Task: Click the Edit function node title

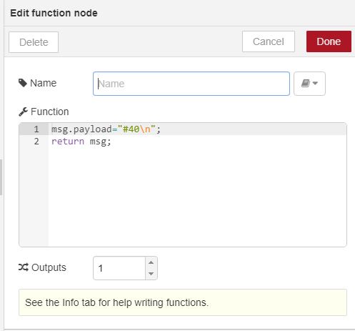Action: point(54,13)
